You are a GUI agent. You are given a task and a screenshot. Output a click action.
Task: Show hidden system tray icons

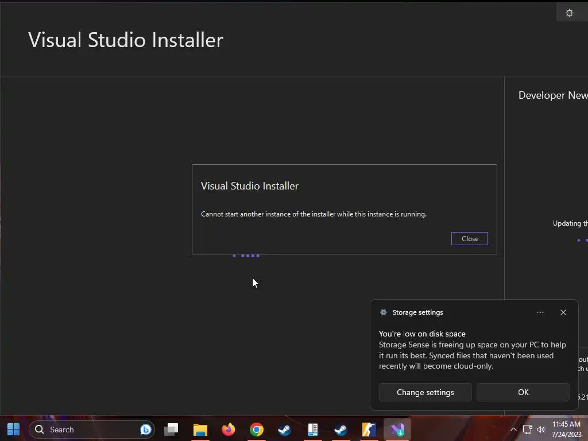click(x=513, y=430)
